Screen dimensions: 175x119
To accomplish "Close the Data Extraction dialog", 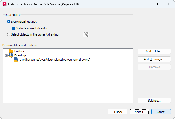I will pos(169,4).
